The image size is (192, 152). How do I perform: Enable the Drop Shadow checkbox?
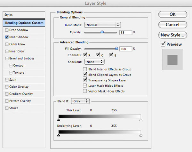click(x=7, y=30)
